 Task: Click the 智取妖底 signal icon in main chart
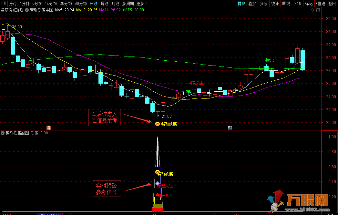click(x=158, y=124)
